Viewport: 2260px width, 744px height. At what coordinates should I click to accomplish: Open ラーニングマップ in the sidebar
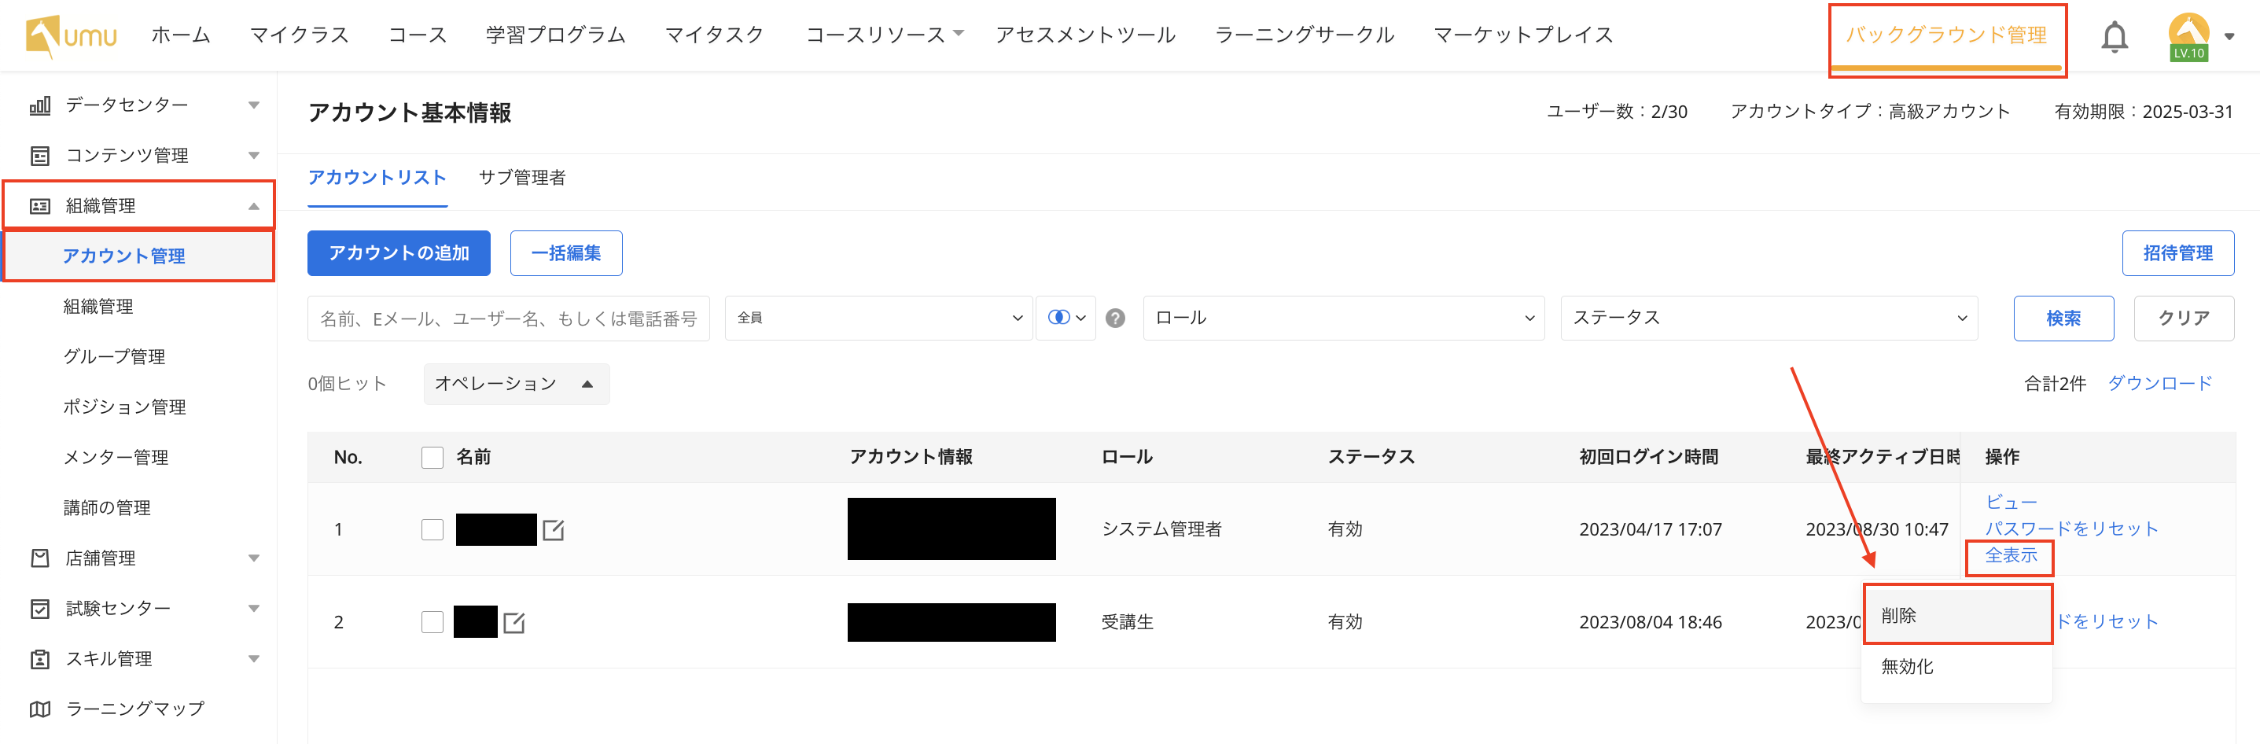134,708
